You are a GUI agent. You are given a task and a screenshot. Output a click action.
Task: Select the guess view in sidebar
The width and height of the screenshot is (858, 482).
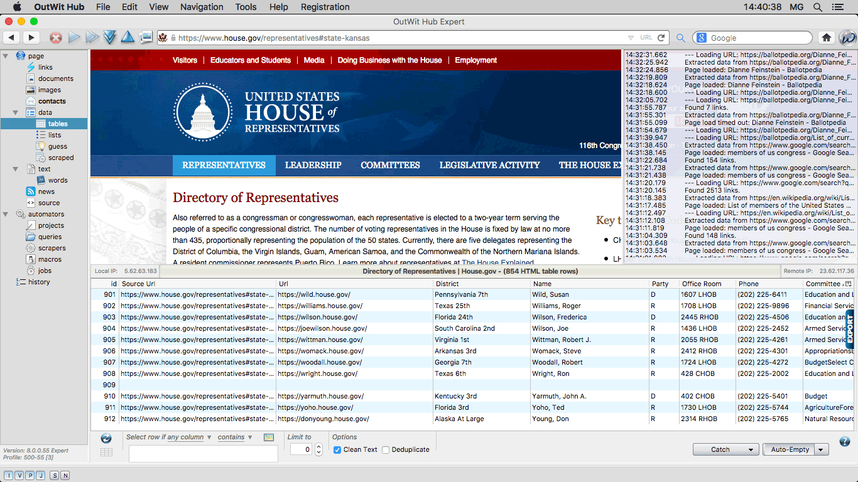pos(58,146)
